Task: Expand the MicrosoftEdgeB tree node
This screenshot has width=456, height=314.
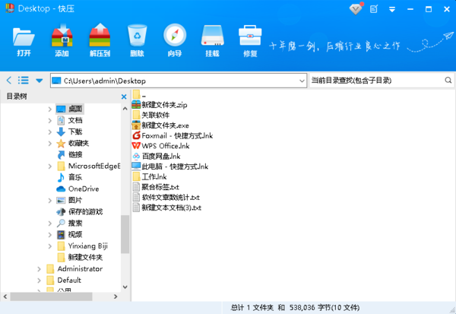Action: click(49, 167)
